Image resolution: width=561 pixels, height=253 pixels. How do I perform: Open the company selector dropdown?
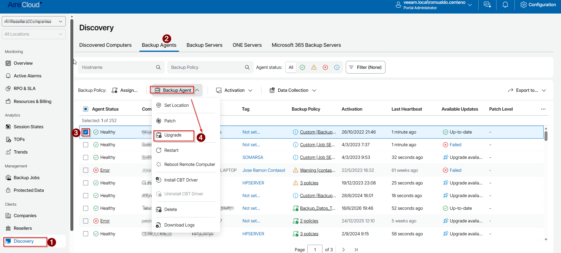(34, 21)
